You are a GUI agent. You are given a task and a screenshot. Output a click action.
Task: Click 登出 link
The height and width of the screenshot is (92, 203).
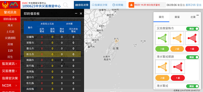pyautogui.click(x=199, y=5)
